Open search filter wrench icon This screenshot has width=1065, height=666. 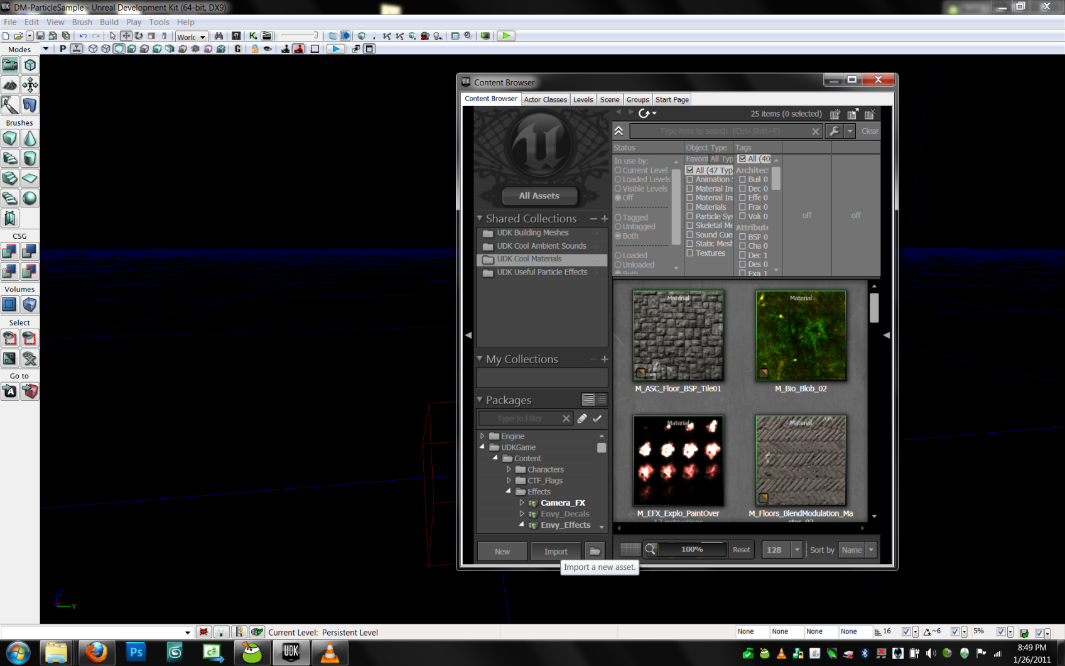pos(834,131)
